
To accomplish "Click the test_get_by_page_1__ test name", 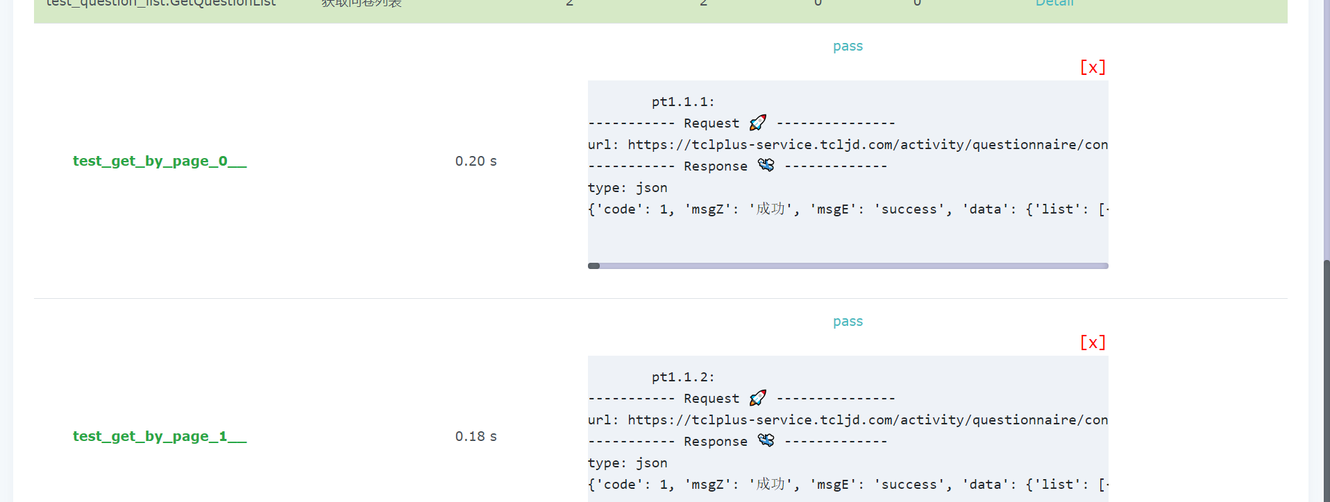I will point(160,437).
